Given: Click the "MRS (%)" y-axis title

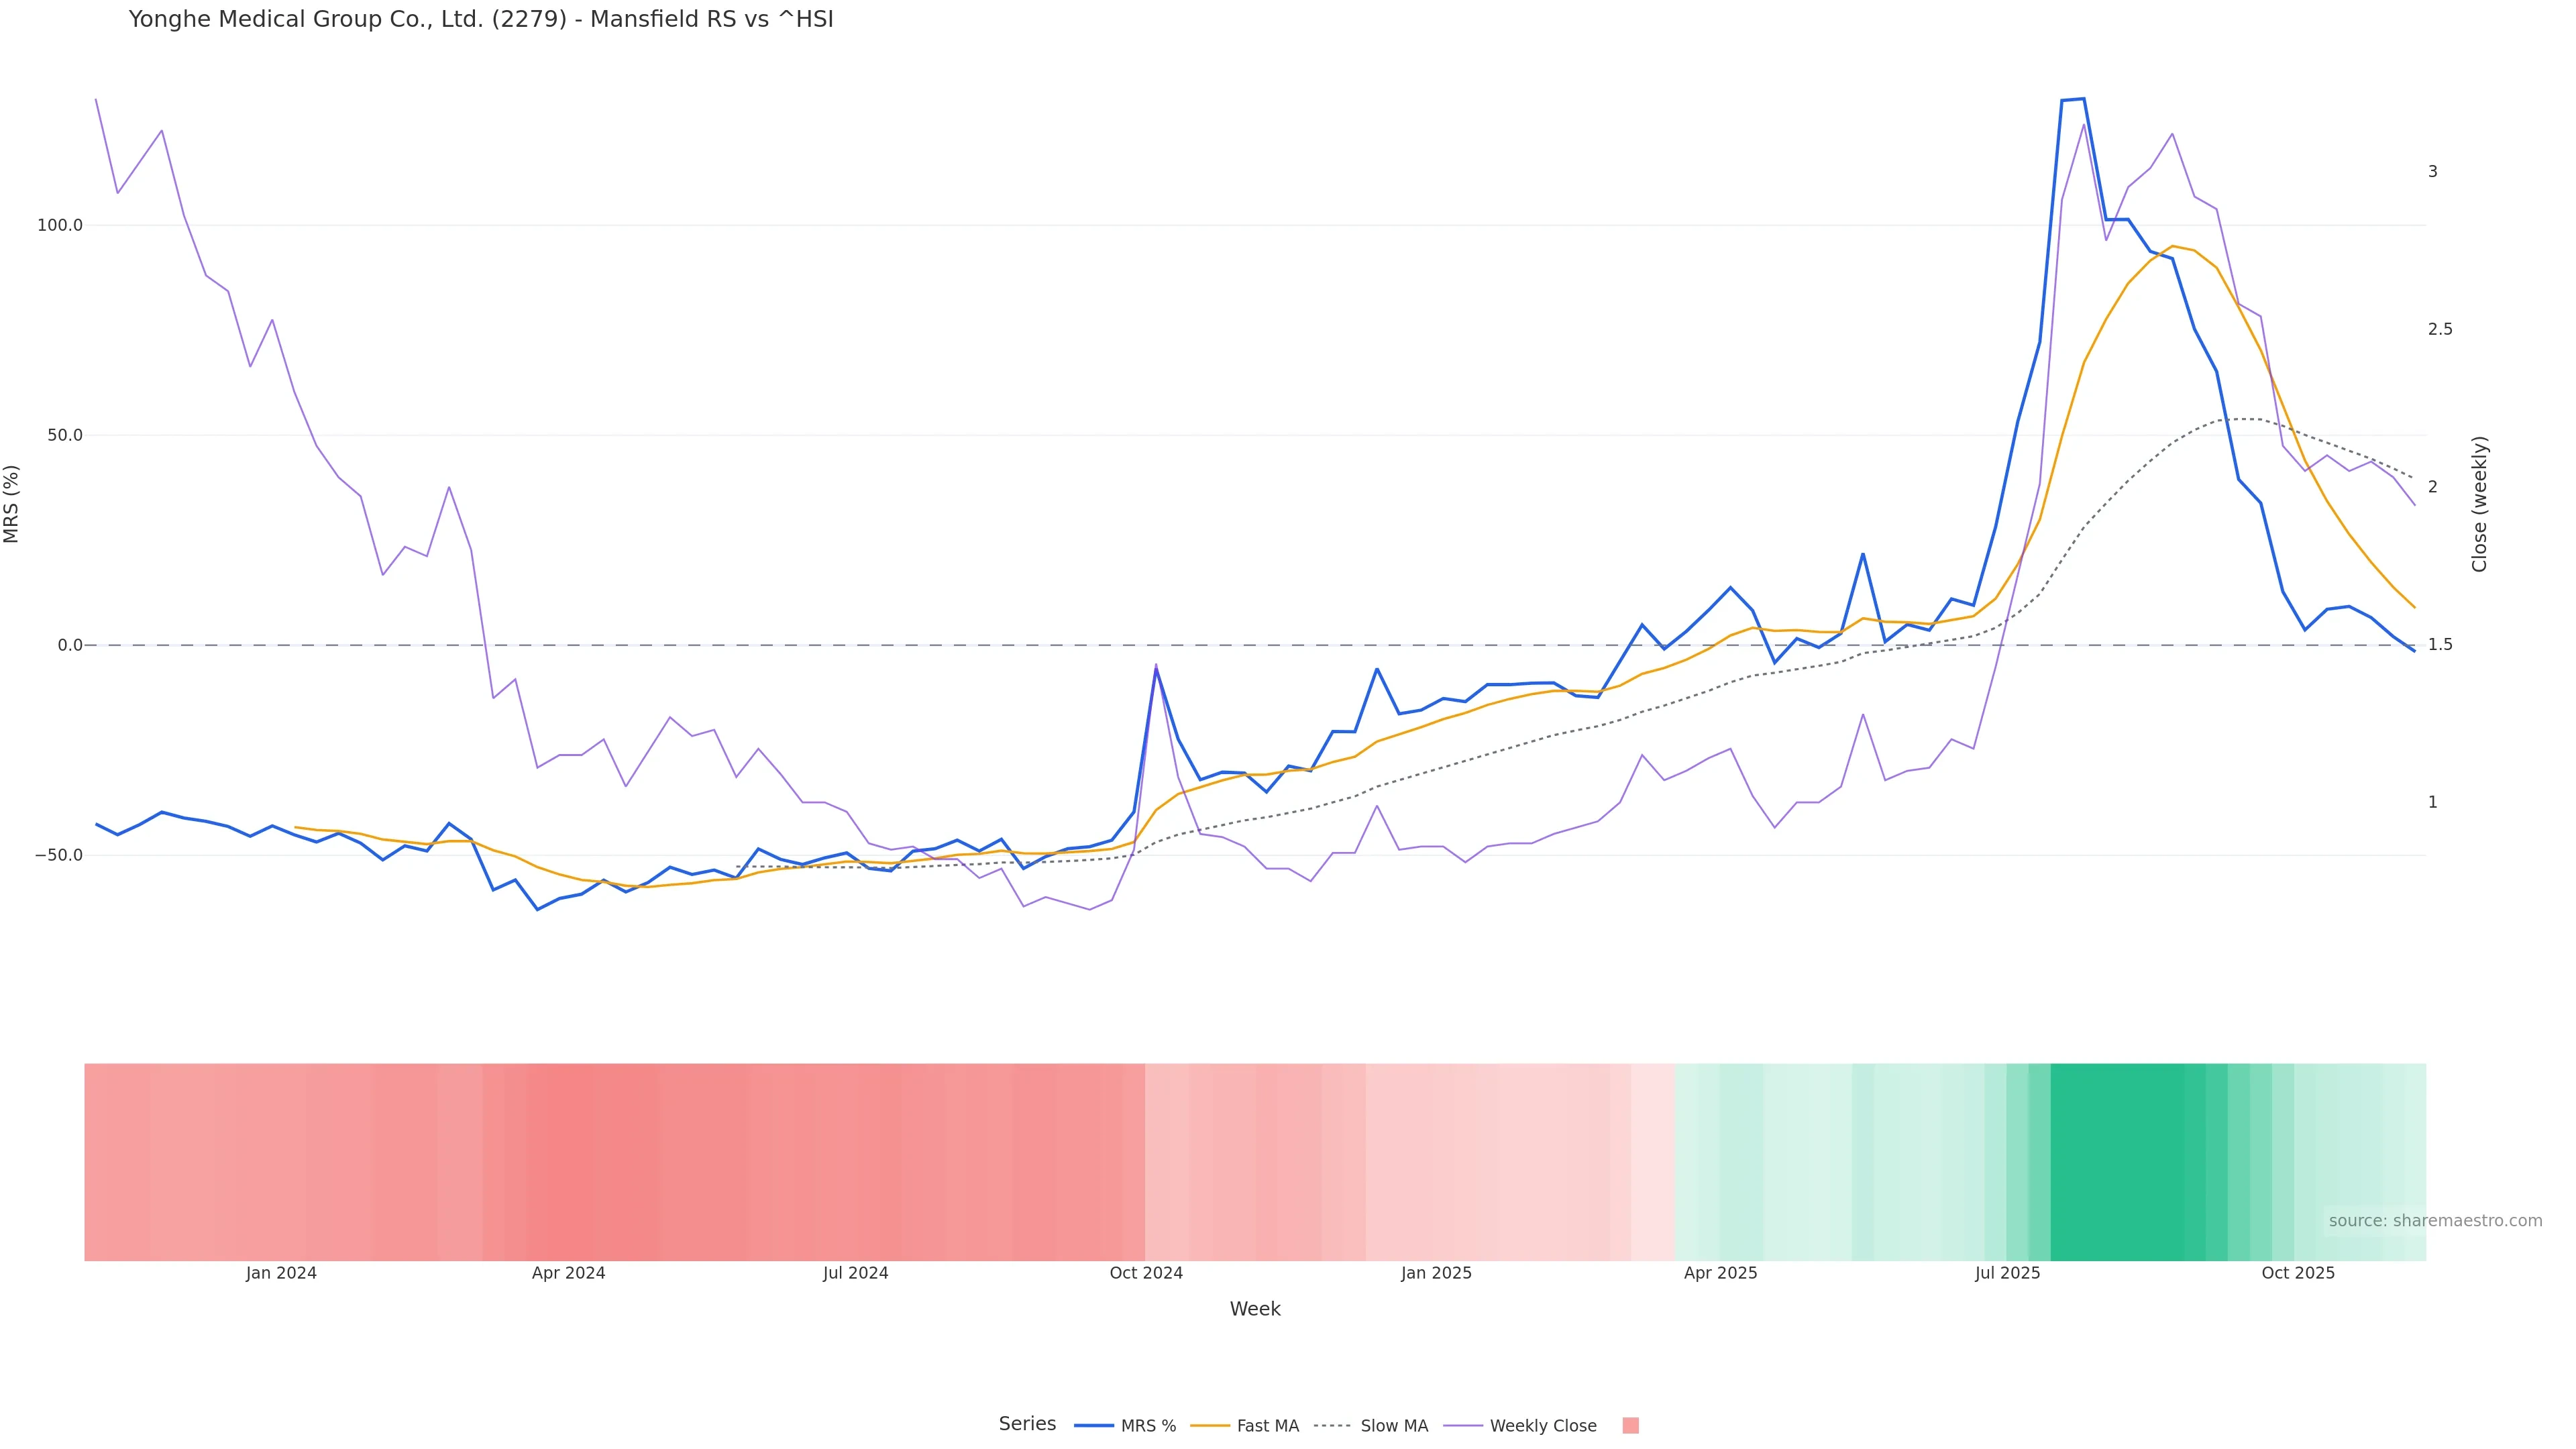Looking at the screenshot, I should tap(12, 504).
